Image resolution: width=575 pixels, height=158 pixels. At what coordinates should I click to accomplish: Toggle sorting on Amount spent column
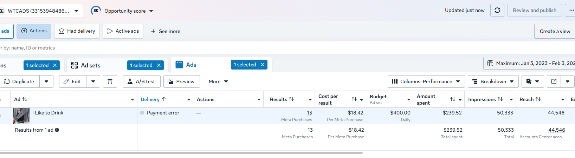[453, 99]
